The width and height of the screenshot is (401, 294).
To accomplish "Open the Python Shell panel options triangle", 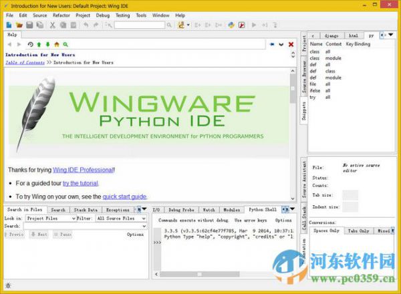I will 292,209.
